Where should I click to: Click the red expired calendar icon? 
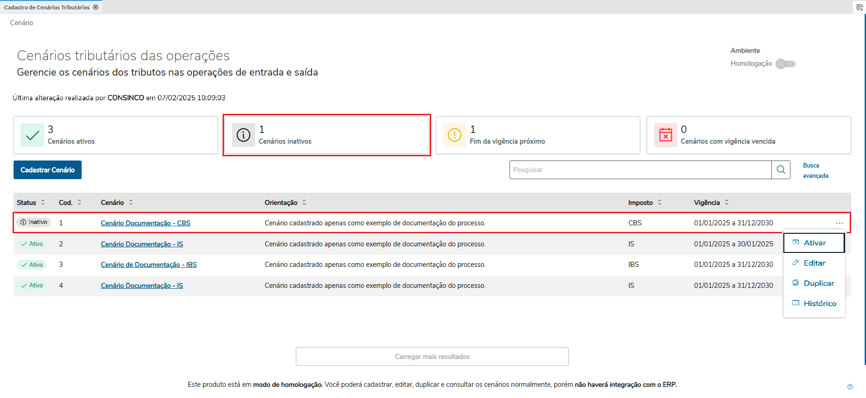(665, 135)
